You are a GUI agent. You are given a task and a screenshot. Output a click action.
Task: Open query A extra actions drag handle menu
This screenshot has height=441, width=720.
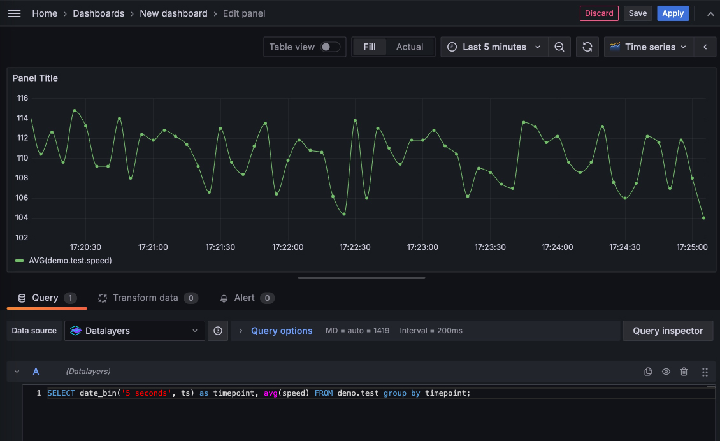click(705, 371)
